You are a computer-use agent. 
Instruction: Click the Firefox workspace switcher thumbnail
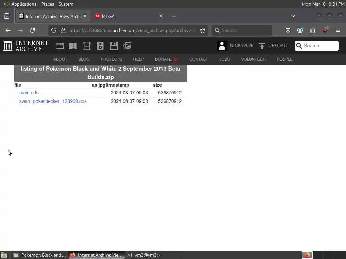coord(307,255)
